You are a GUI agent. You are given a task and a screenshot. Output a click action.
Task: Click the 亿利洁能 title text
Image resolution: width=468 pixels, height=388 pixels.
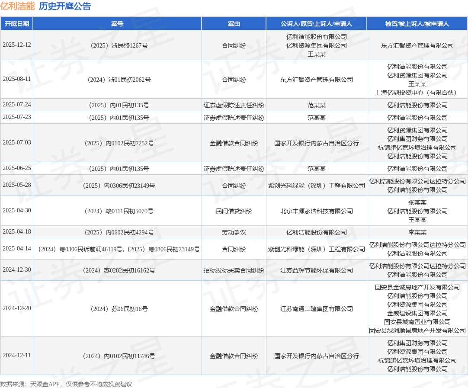tap(18, 6)
